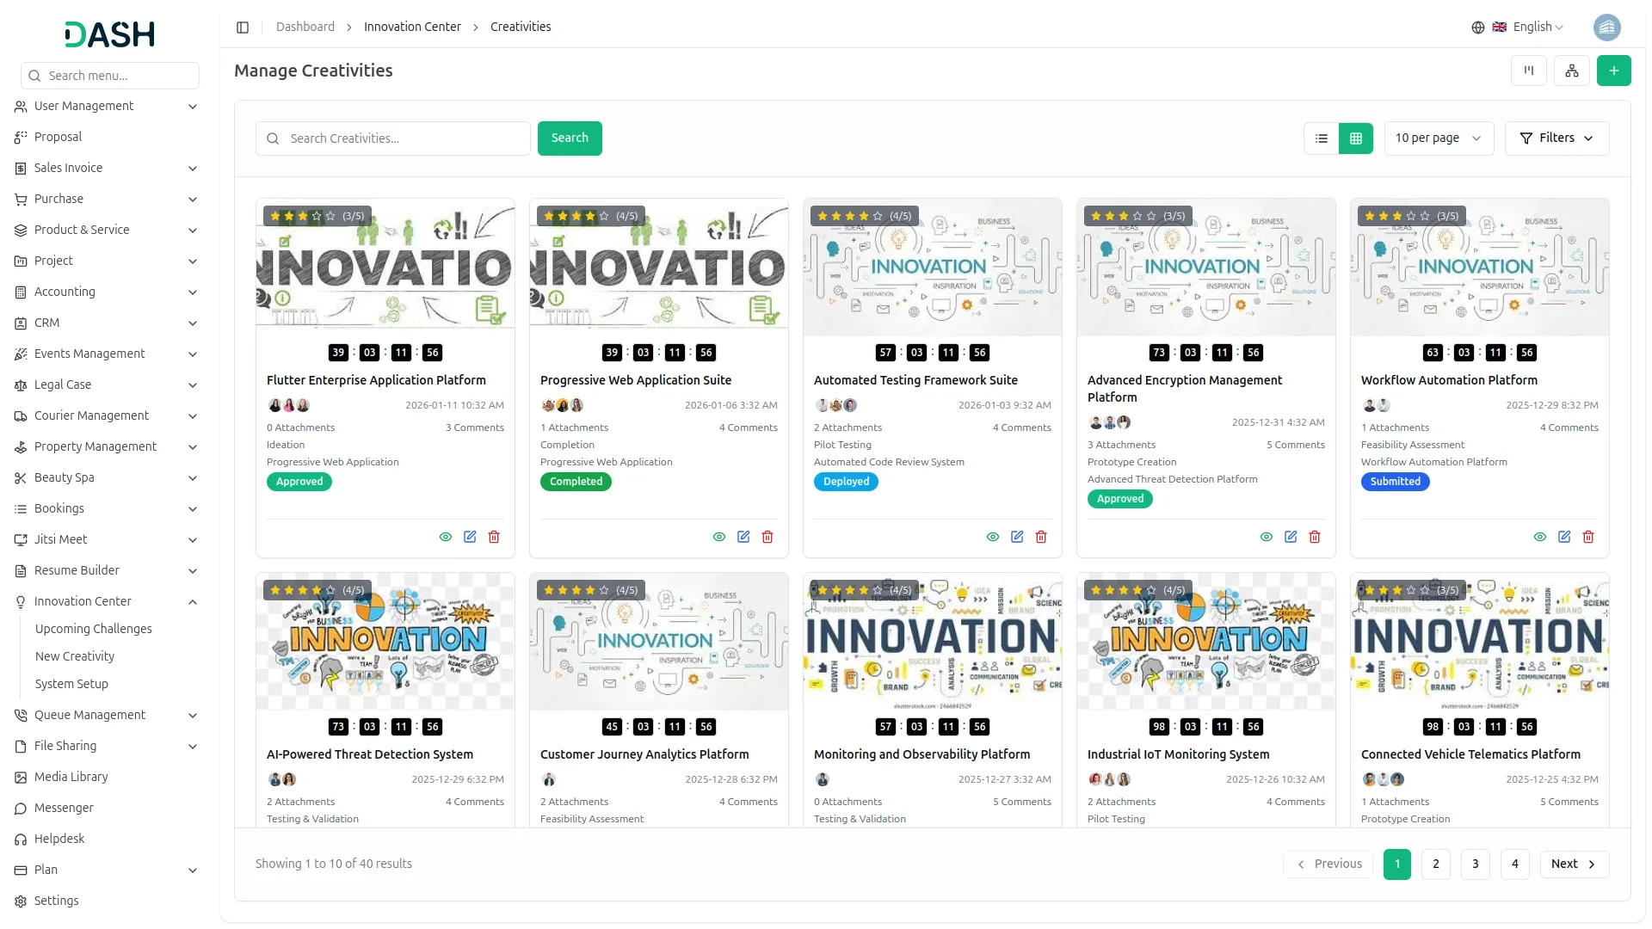The width and height of the screenshot is (1652, 929).
Task: Click the green plus to add a creativity
Action: 1614,71
